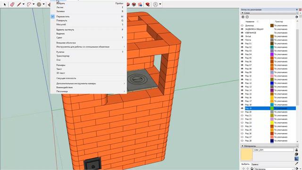This screenshot has width=302, height=170.
Task: Click the material name field Color_D04
Action: click(x=273, y=150)
